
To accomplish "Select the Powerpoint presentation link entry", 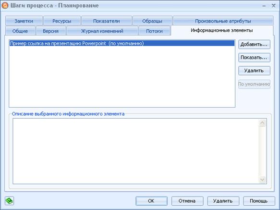I will [122, 43].
